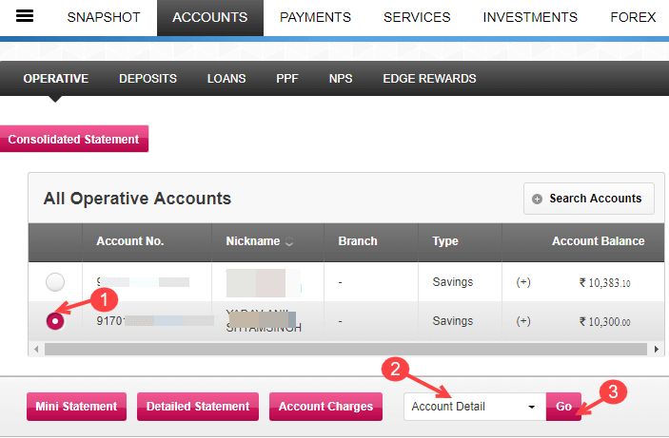This screenshot has width=669, height=438.
Task: Open the NPS sub-menu
Action: [x=341, y=79]
